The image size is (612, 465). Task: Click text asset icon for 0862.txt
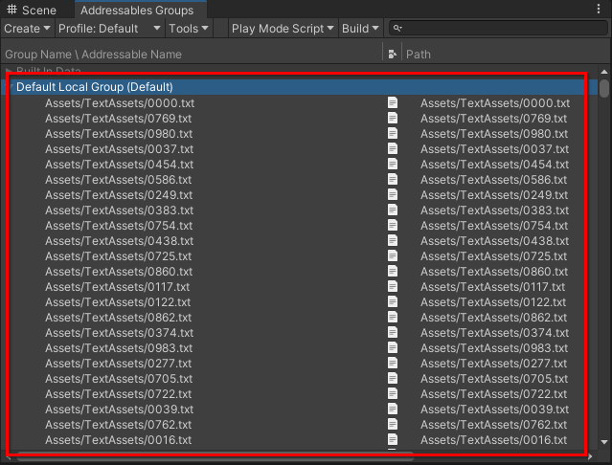393,317
